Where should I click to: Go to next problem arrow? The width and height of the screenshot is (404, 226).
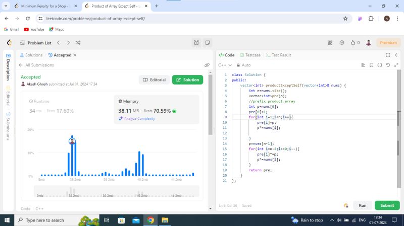pyautogui.click(x=68, y=43)
